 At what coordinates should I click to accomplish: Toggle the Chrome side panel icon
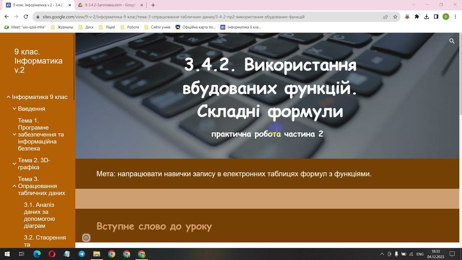click(x=436, y=17)
